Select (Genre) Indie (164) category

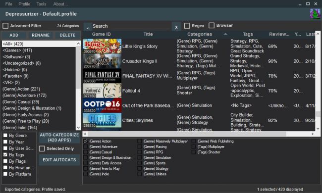(x=39, y=128)
